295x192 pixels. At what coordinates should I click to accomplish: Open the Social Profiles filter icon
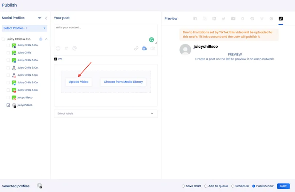coord(40,18)
